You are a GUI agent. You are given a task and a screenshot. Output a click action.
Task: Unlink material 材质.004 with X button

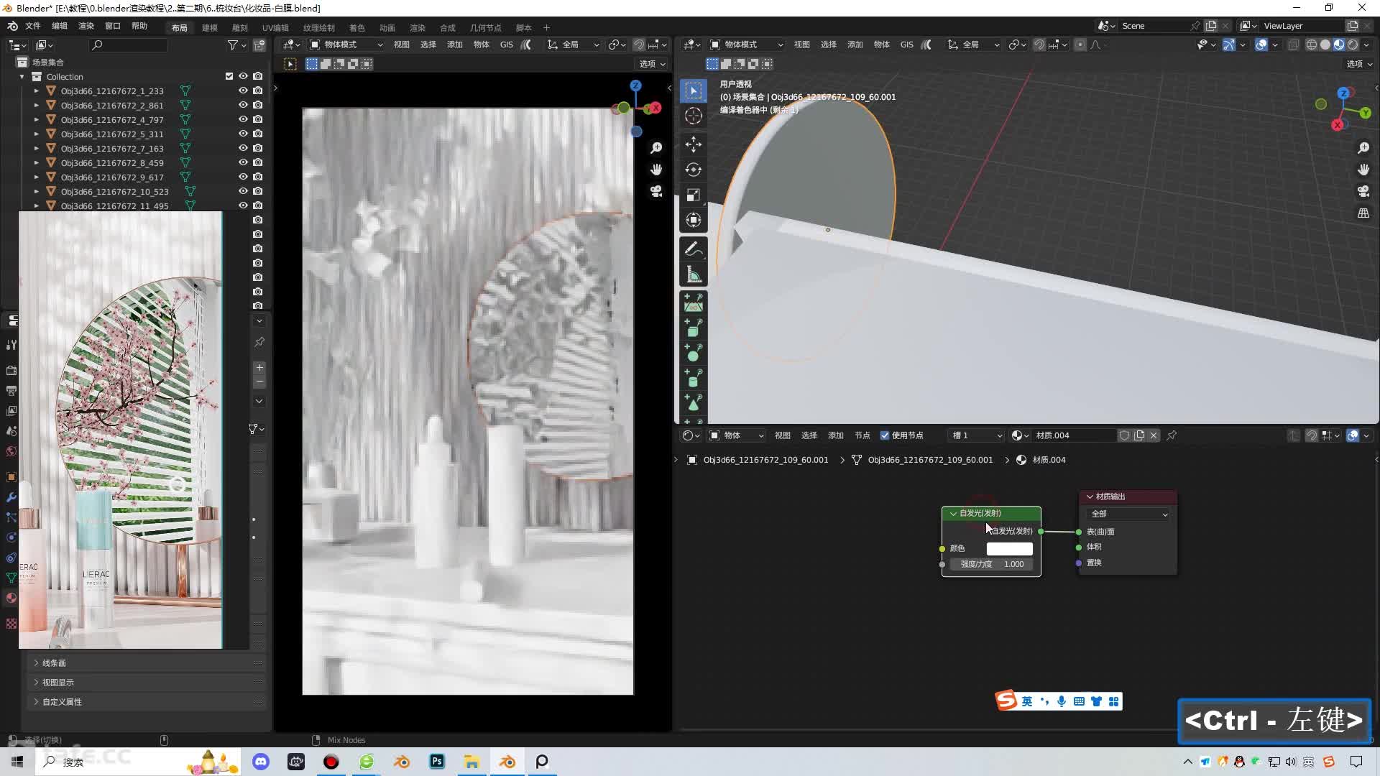click(x=1154, y=435)
